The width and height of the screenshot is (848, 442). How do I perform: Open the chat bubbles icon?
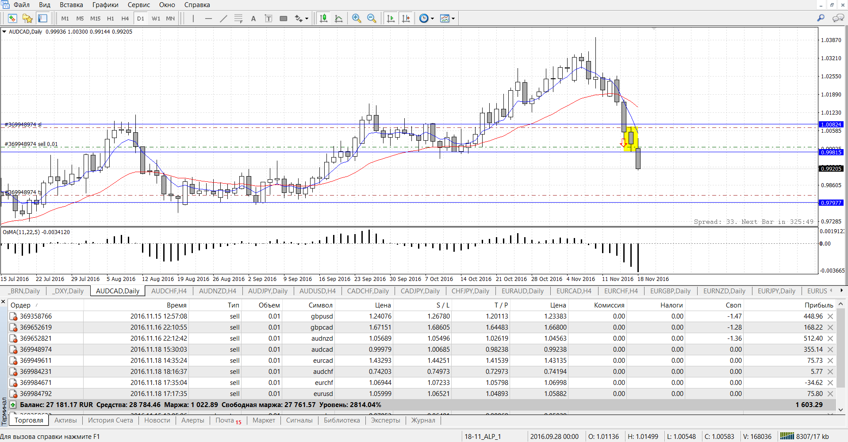coord(838,18)
